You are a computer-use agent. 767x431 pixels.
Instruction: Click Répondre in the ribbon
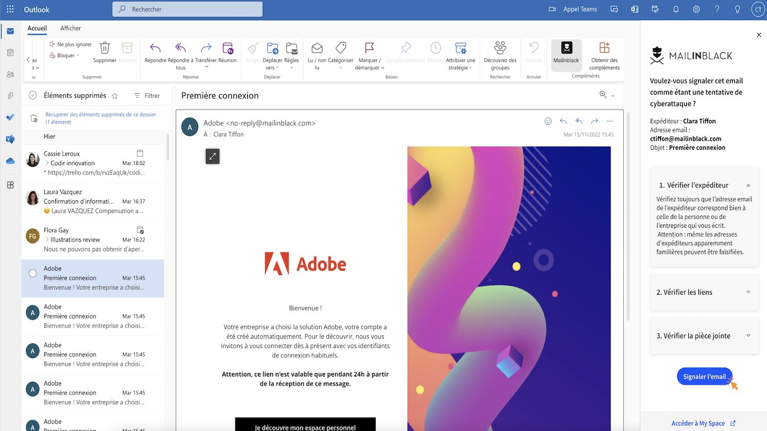pyautogui.click(x=156, y=52)
